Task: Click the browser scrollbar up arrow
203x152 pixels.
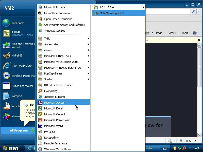Action: (199, 46)
